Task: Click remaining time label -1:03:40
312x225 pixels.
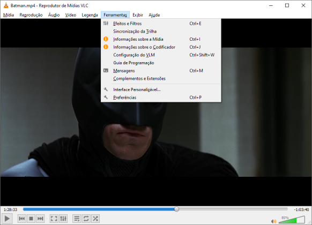Action: tap(301, 209)
